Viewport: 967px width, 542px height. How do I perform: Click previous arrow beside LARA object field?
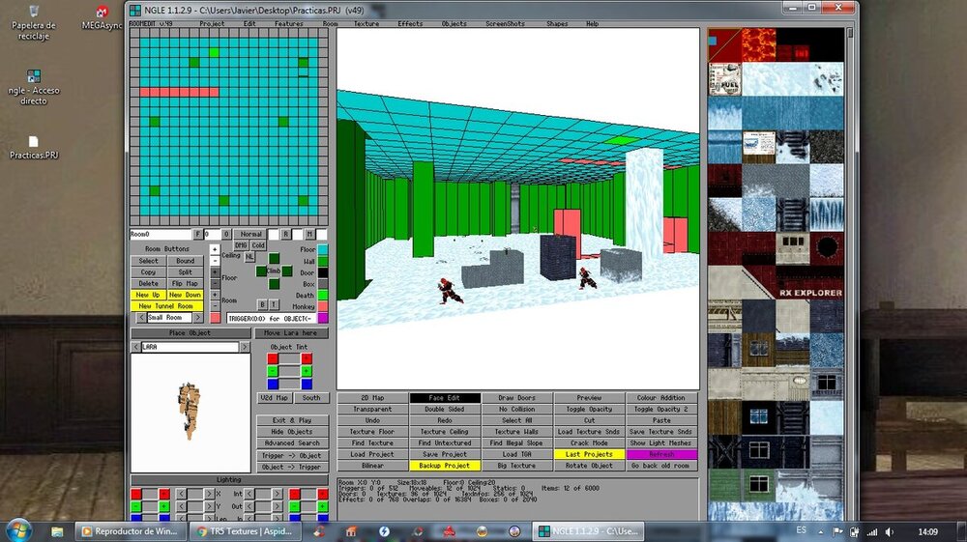tap(135, 347)
